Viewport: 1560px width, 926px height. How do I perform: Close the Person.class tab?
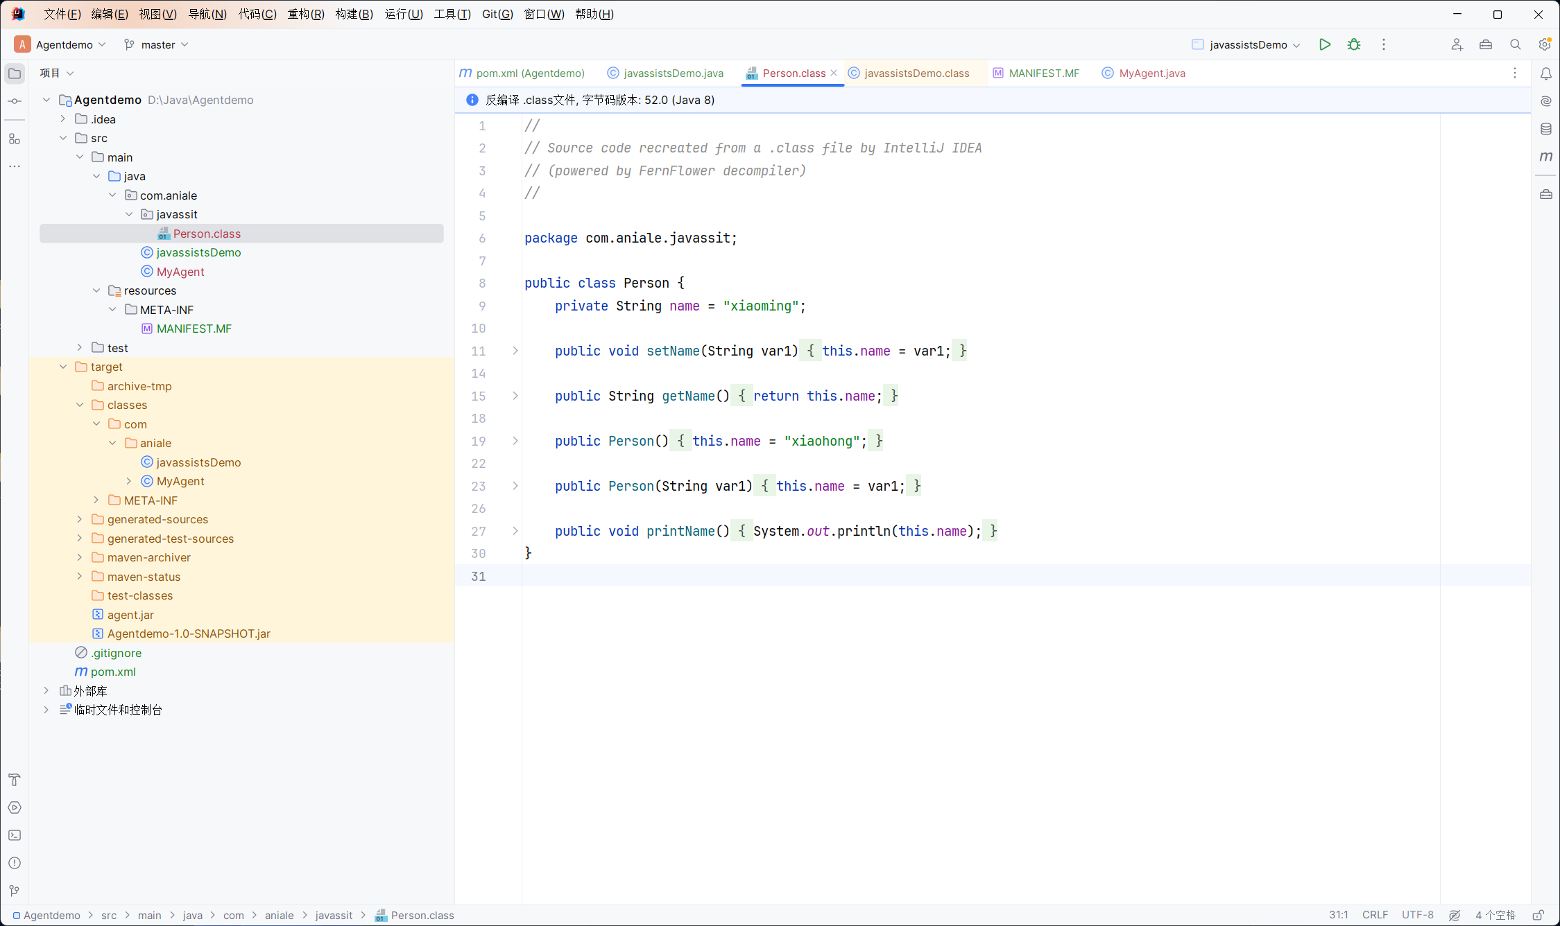(834, 73)
